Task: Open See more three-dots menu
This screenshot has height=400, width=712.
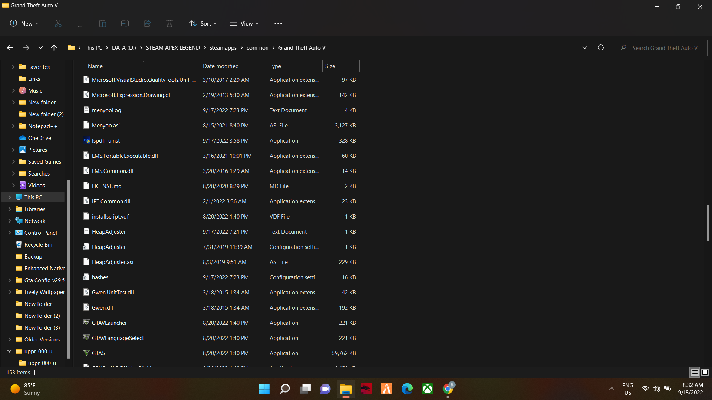Action: 278,23
